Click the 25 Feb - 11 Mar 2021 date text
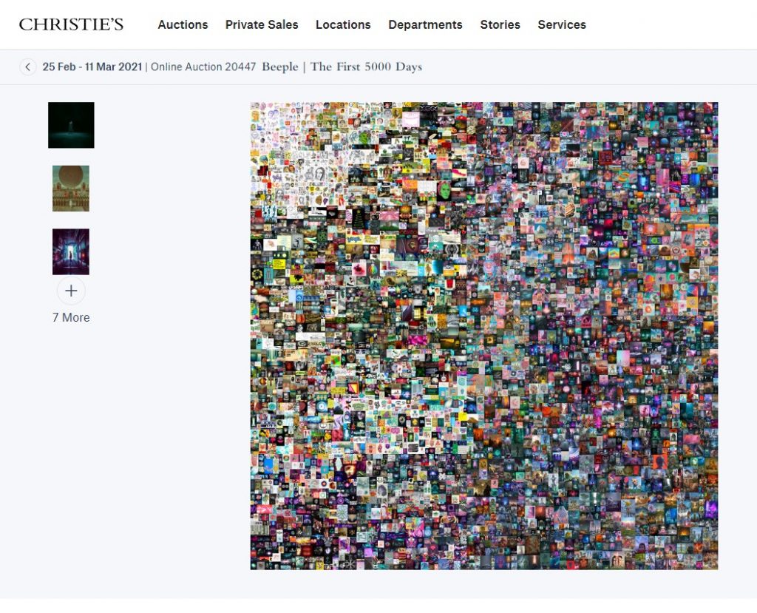 (x=92, y=67)
